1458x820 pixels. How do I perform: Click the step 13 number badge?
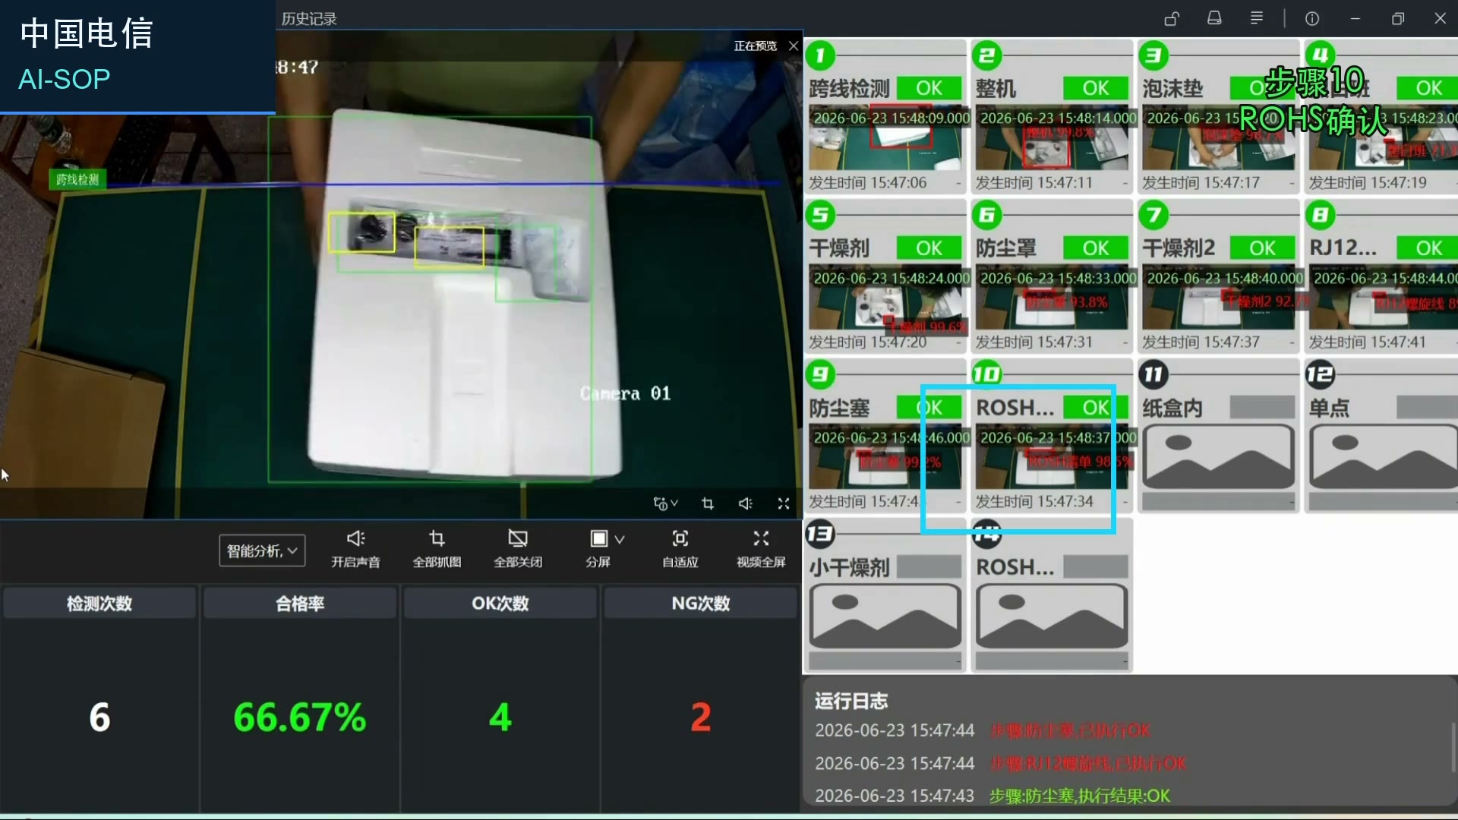click(x=820, y=534)
